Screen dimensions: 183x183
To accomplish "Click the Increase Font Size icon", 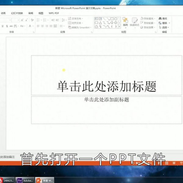I will click(22, 20).
